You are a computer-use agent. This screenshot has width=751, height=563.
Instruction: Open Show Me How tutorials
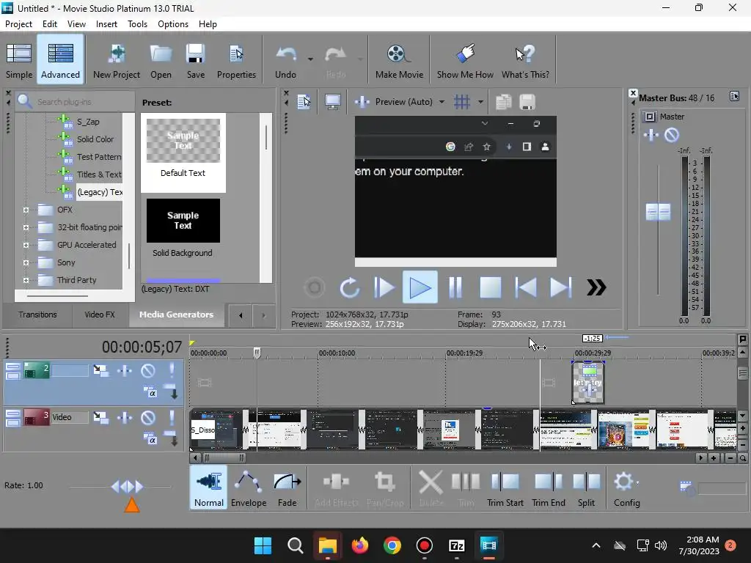464,60
